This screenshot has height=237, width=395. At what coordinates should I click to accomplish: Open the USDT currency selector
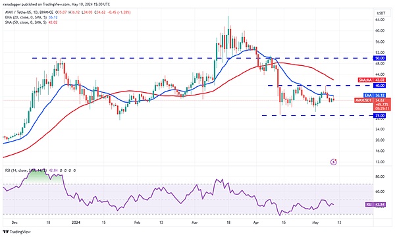point(381,13)
